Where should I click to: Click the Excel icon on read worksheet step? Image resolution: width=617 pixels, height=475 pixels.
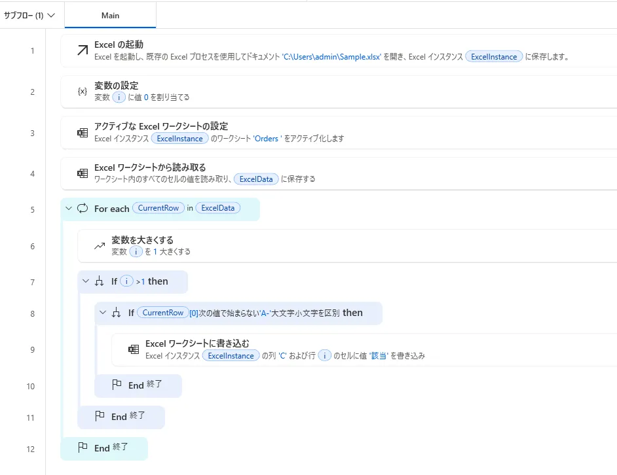[83, 173]
